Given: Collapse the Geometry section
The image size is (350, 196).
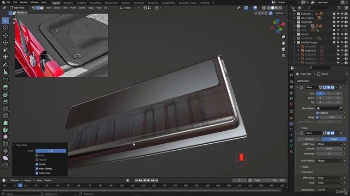Looking at the screenshot, I should (x=307, y=172).
